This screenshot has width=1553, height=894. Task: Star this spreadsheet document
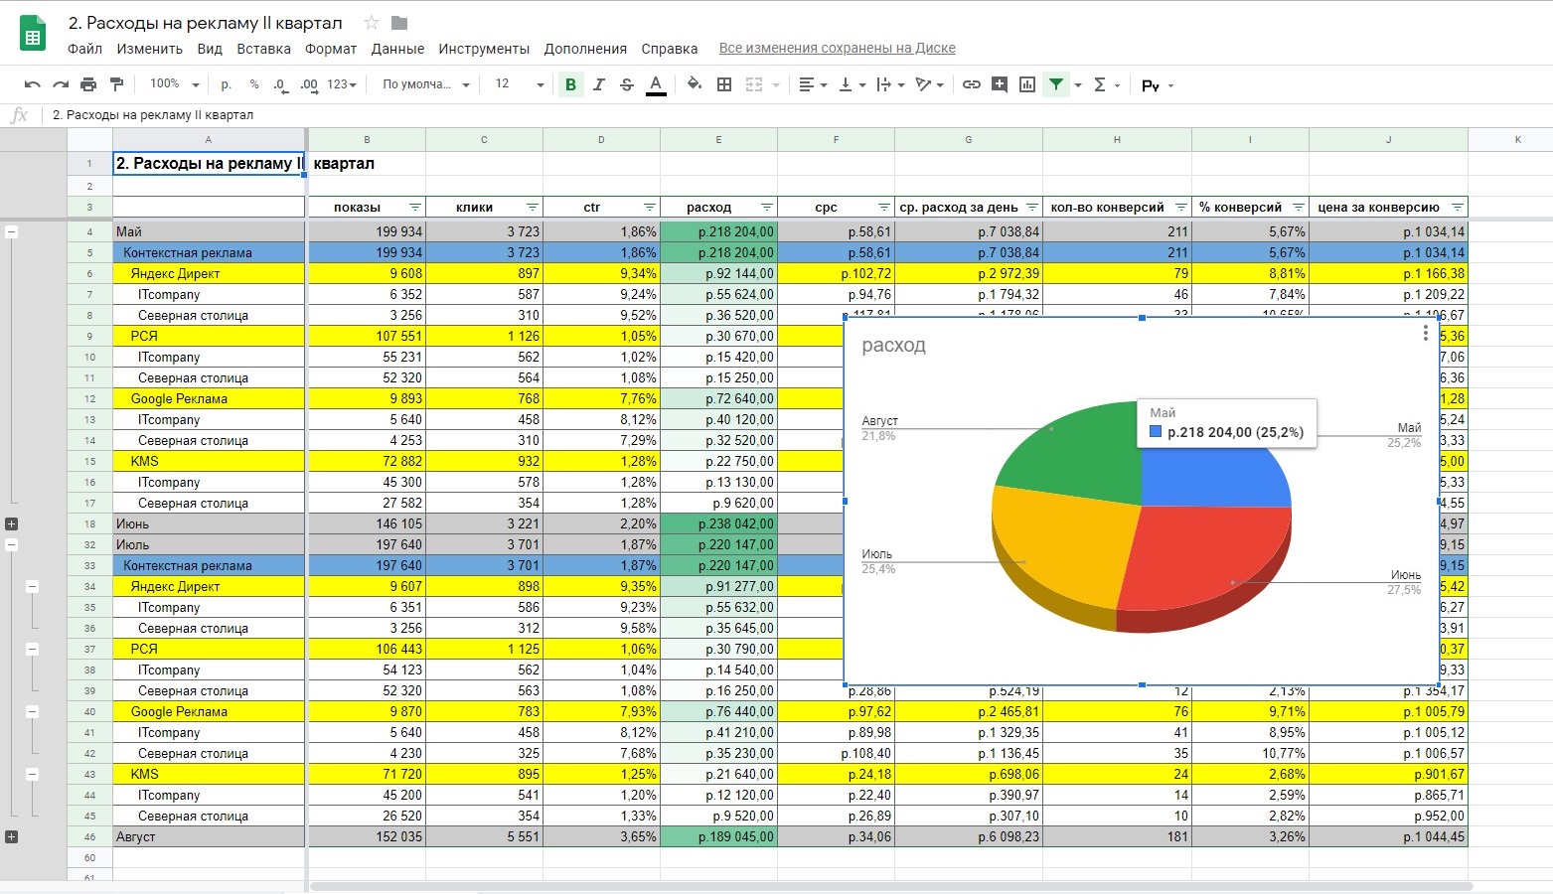(x=372, y=23)
